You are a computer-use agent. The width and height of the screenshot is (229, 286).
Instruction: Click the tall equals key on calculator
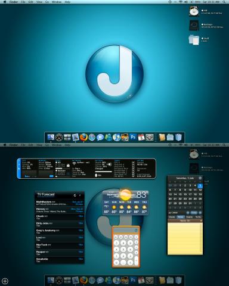click(x=137, y=260)
